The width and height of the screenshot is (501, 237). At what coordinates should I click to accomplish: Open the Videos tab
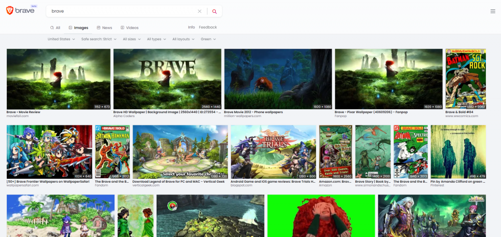click(130, 28)
